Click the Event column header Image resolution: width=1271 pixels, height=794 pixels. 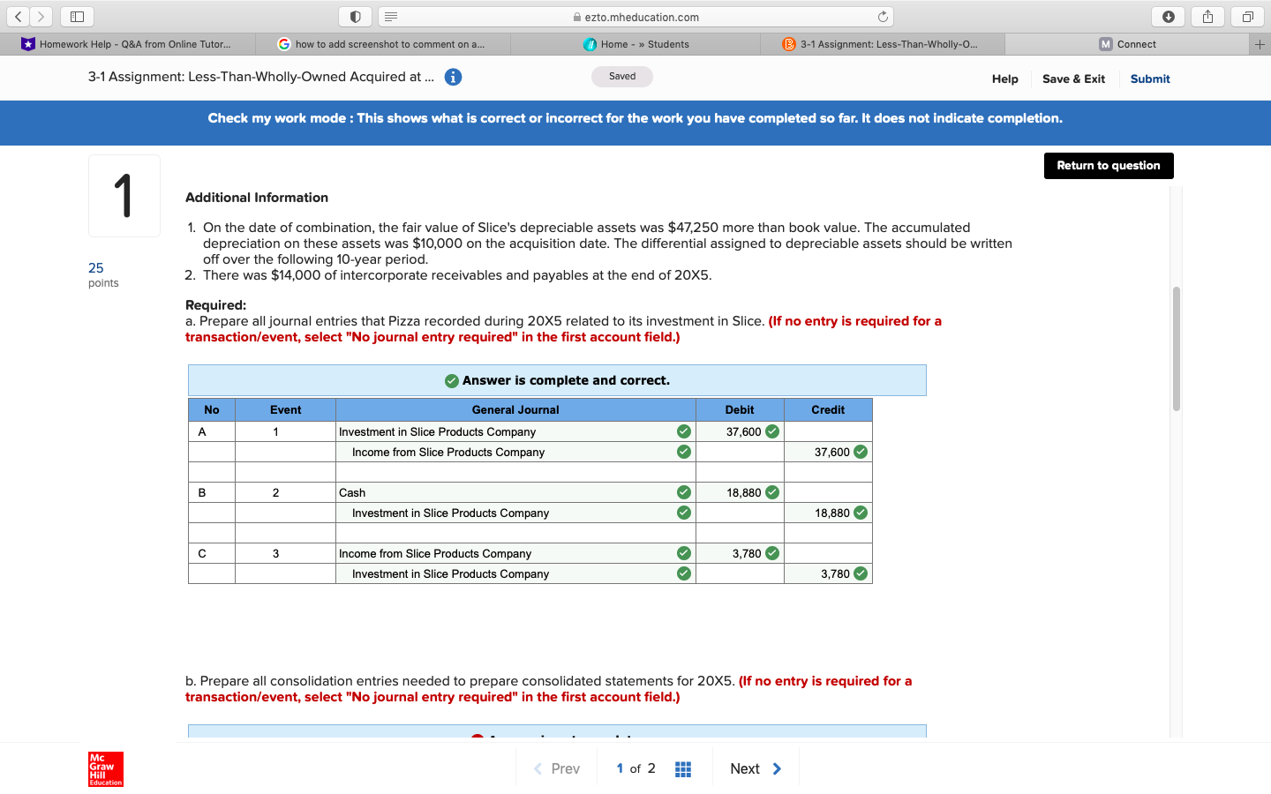click(x=285, y=409)
